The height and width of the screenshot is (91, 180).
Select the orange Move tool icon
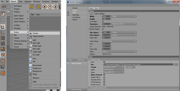point(38,7)
